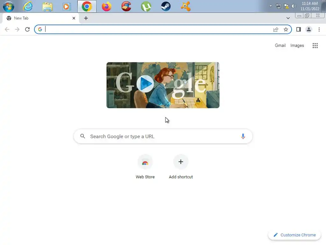Minimize the Chrome window

coord(299,16)
